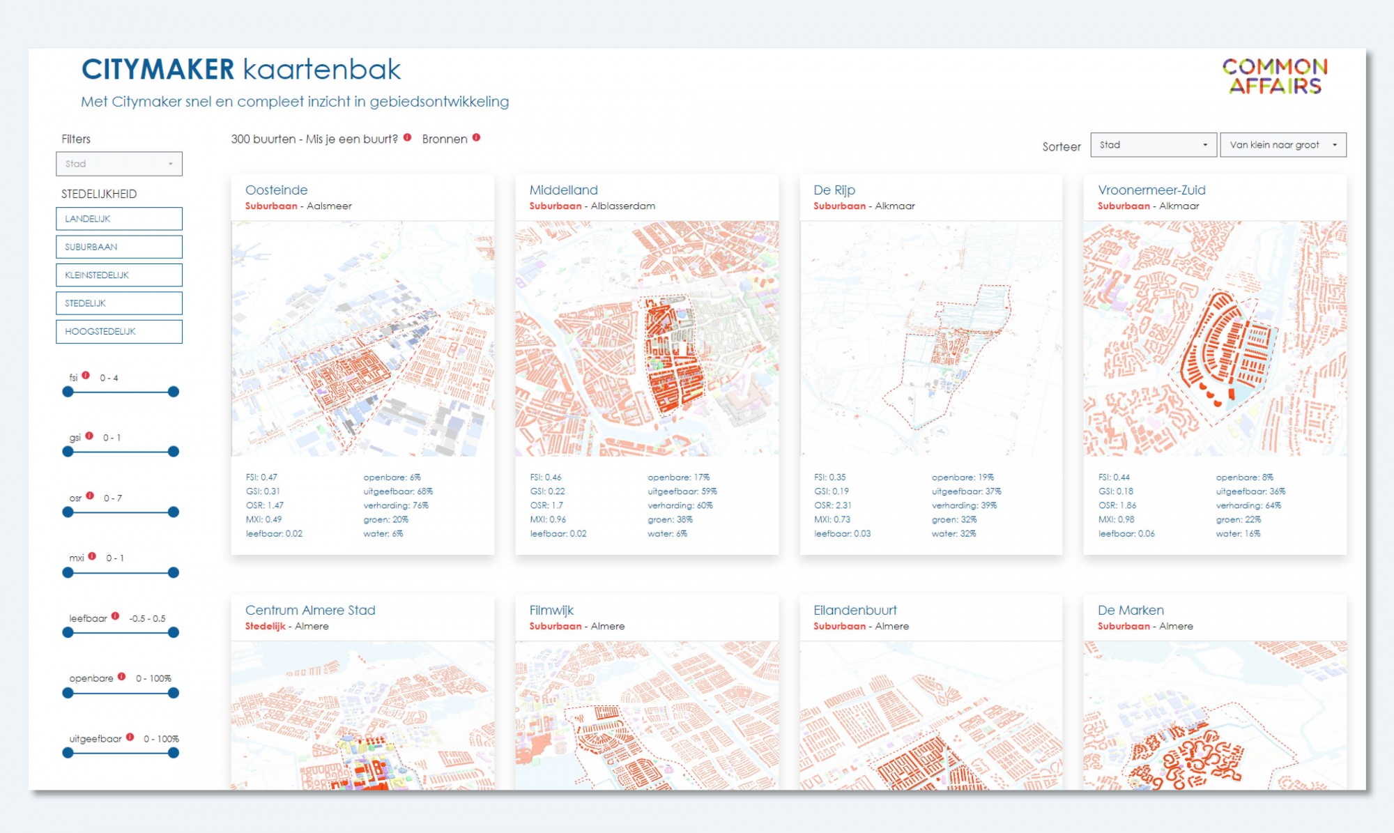Open the mxi info icon
This screenshot has width=1394, height=833.
tap(92, 556)
